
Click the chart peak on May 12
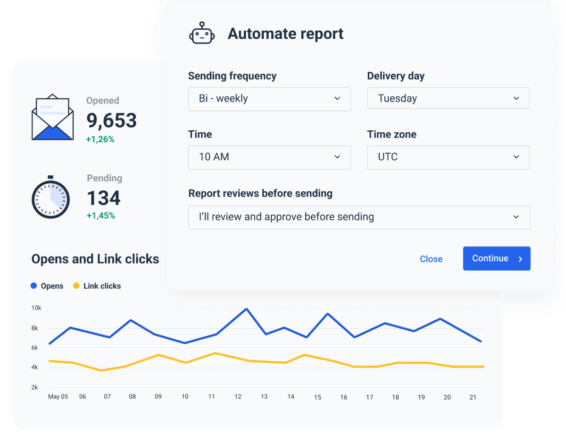(x=246, y=308)
